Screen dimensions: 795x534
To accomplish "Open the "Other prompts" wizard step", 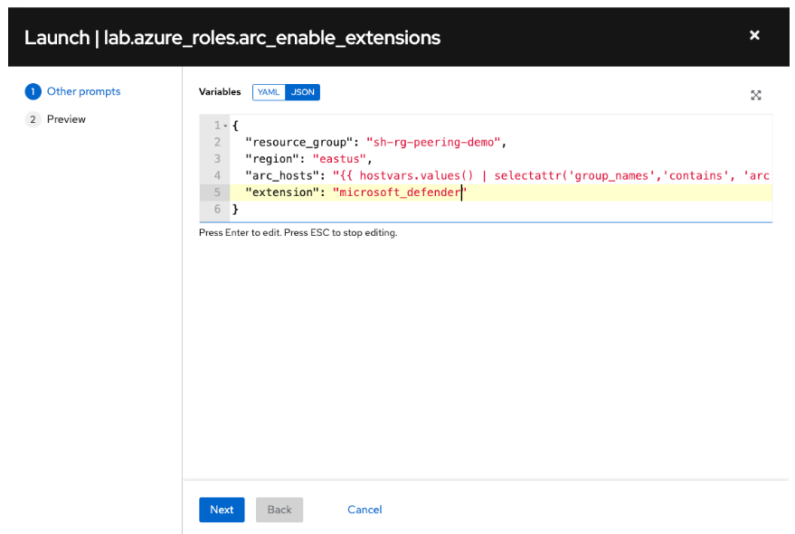I will [x=83, y=91].
